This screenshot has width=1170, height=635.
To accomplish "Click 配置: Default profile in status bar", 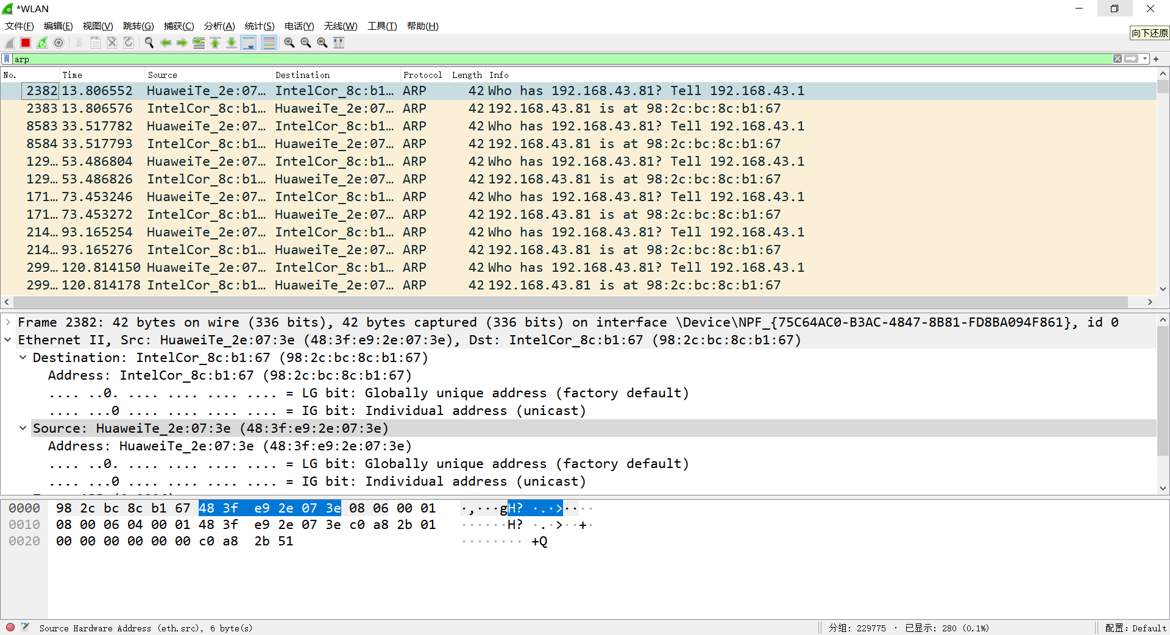I will [x=1135, y=628].
